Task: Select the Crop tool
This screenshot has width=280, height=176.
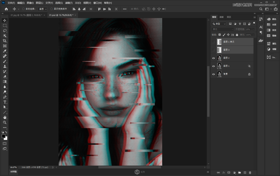Action: click(x=4, y=41)
